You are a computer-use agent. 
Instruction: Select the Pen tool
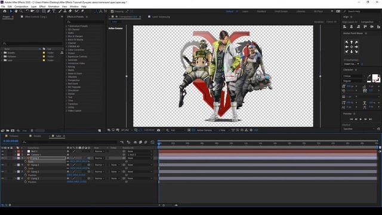pos(49,11)
